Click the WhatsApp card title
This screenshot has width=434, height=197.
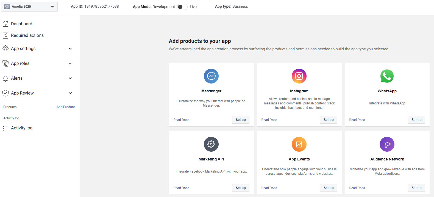pos(387,91)
